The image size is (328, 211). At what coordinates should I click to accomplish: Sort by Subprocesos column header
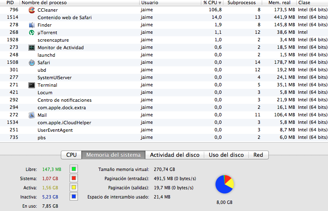tap(243, 3)
